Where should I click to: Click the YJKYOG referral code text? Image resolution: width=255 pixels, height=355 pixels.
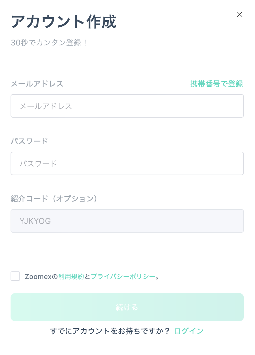35,221
